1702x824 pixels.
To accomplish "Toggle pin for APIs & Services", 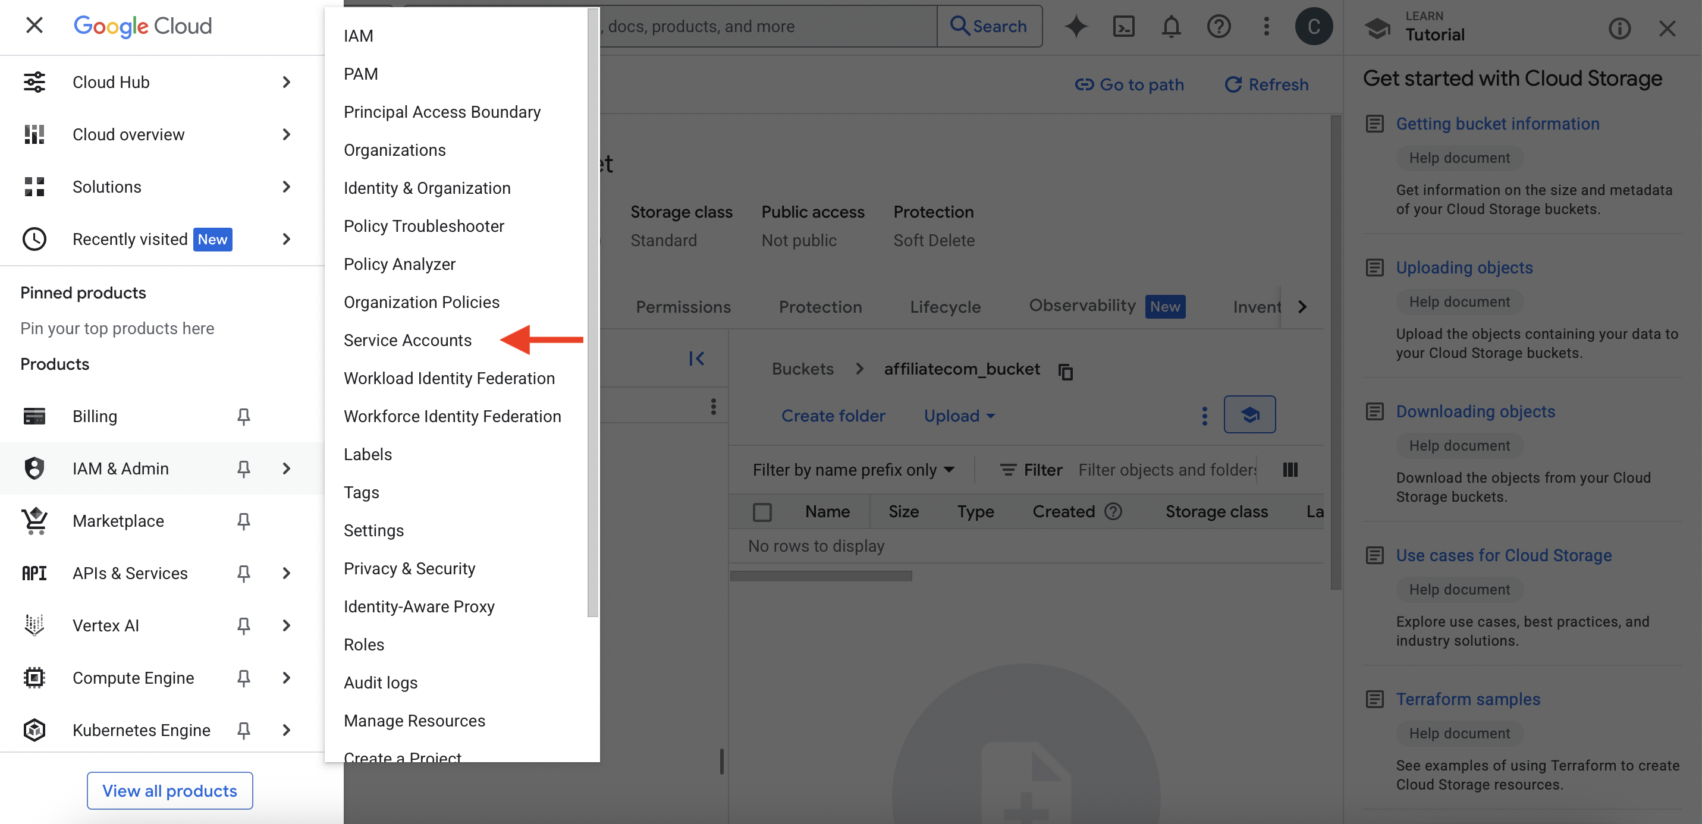I will pyautogui.click(x=243, y=573).
